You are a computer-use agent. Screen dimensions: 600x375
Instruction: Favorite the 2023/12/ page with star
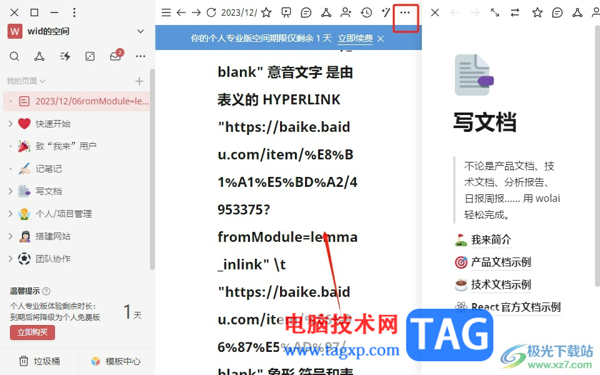(x=266, y=12)
